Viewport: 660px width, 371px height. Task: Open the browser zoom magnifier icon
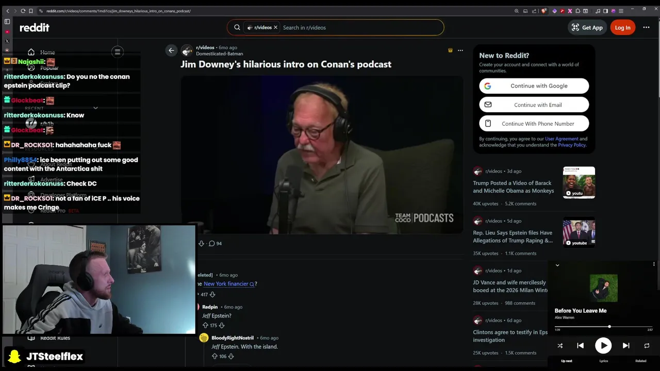tap(516, 11)
